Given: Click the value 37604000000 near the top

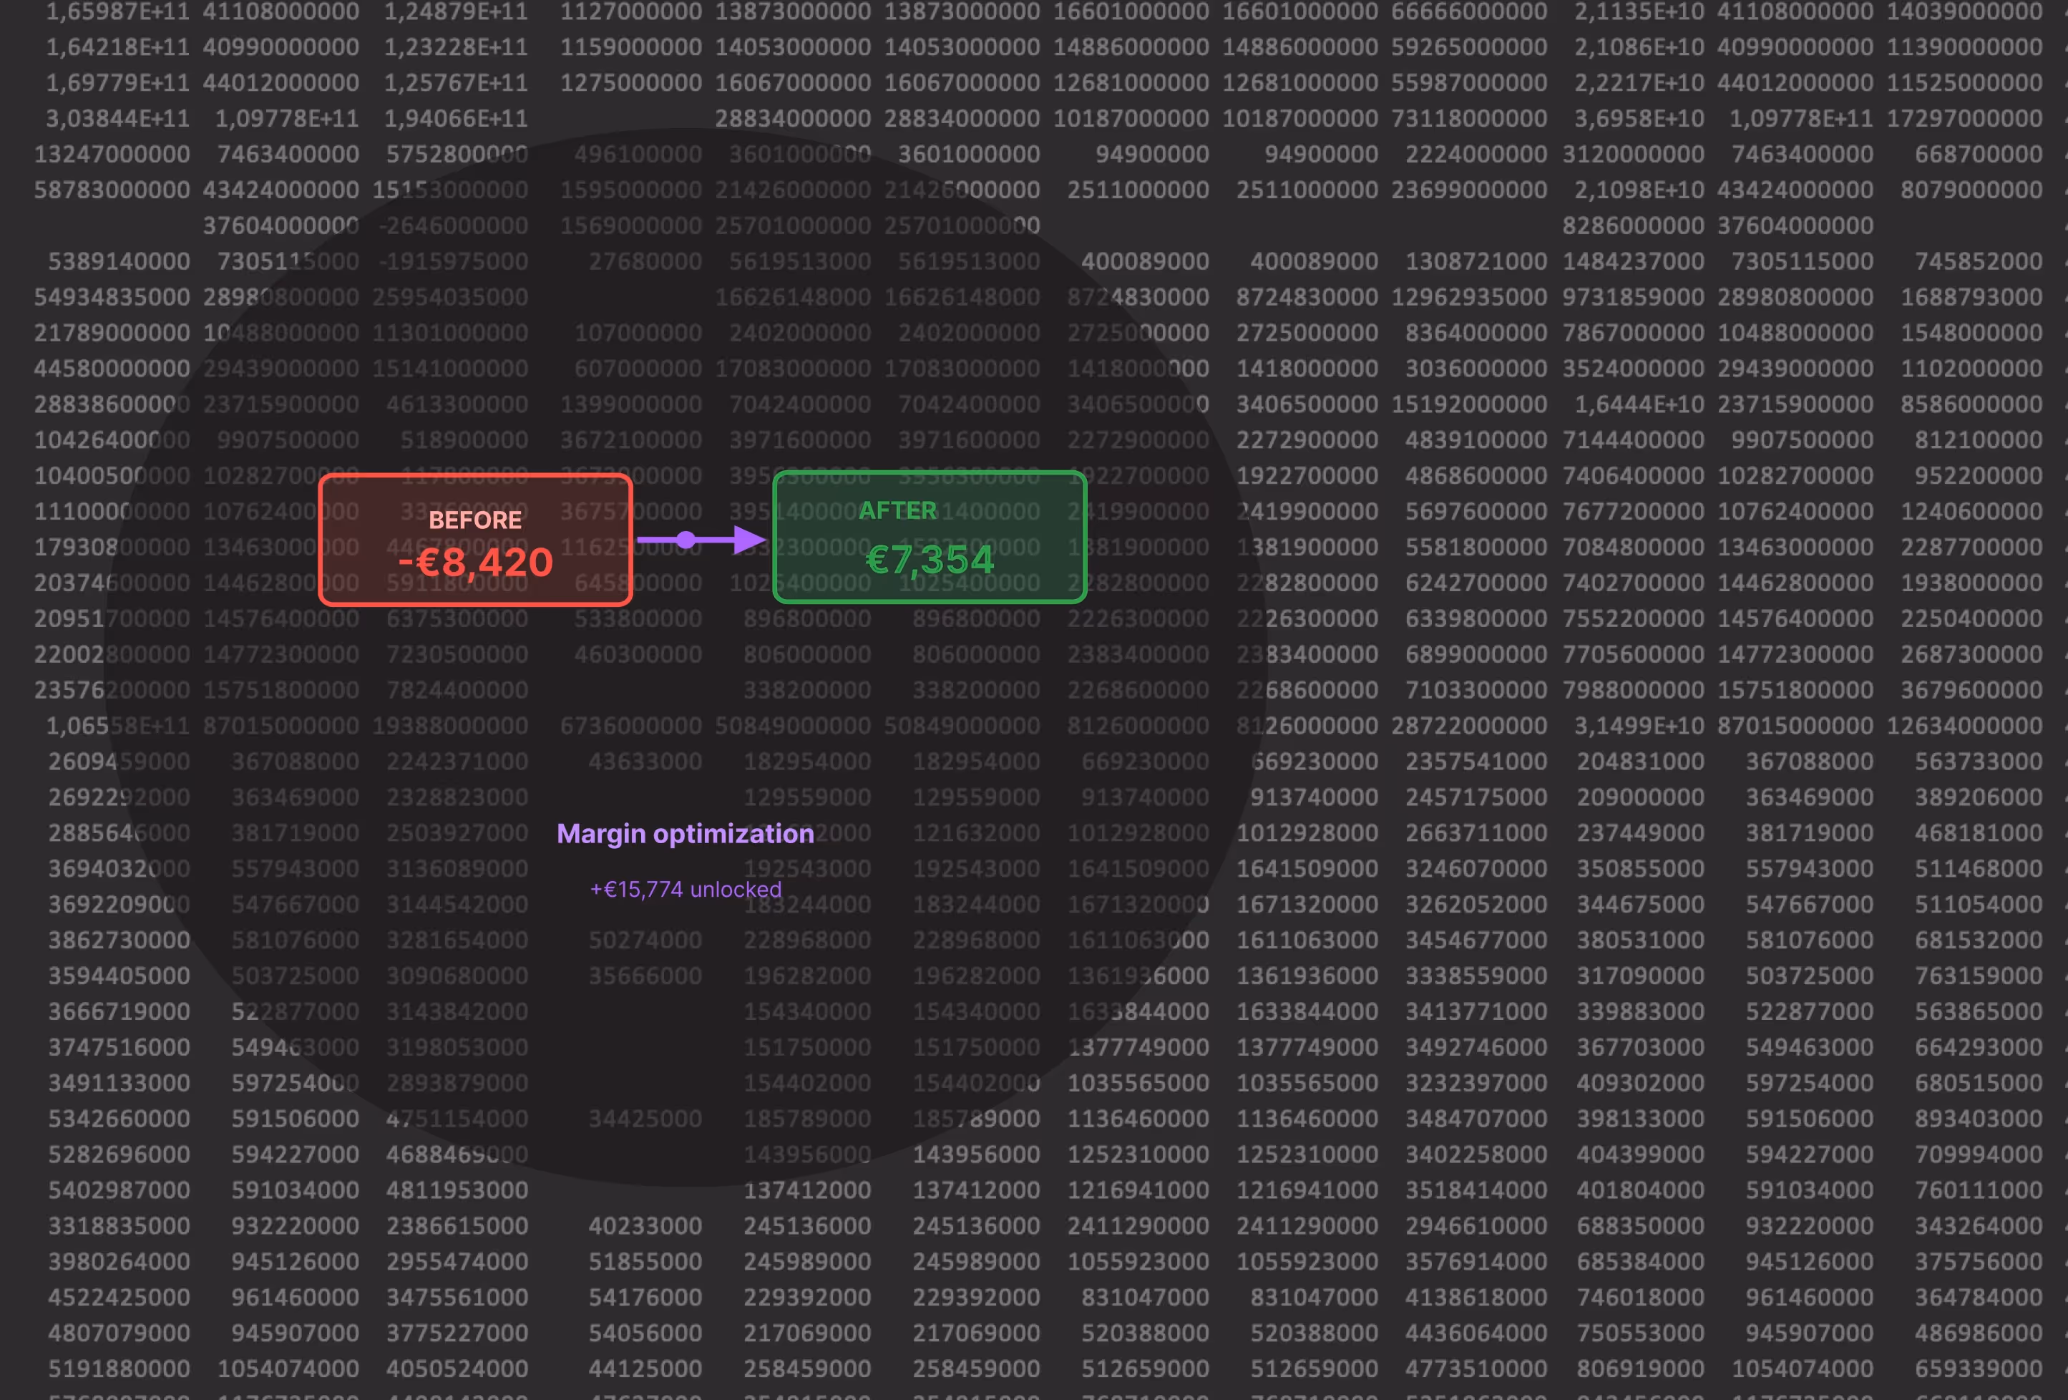Looking at the screenshot, I should coord(282,225).
